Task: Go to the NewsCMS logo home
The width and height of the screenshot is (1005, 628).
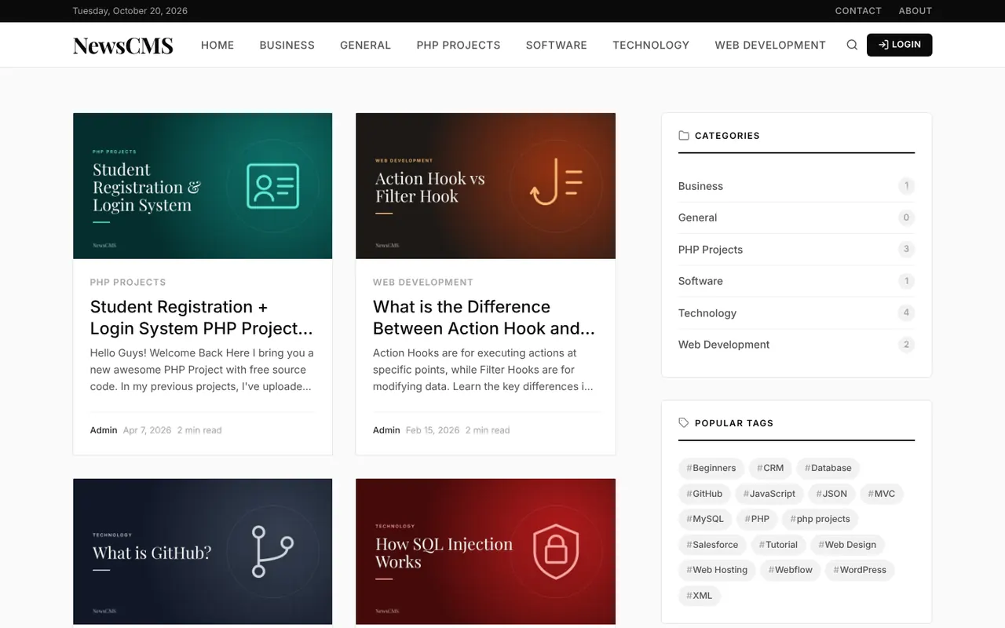Action: (x=123, y=46)
